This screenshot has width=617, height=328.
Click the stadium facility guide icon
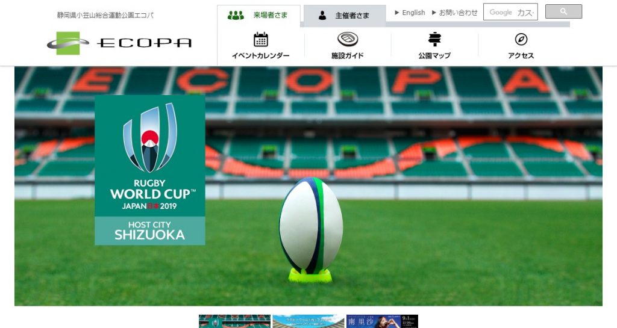click(348, 39)
